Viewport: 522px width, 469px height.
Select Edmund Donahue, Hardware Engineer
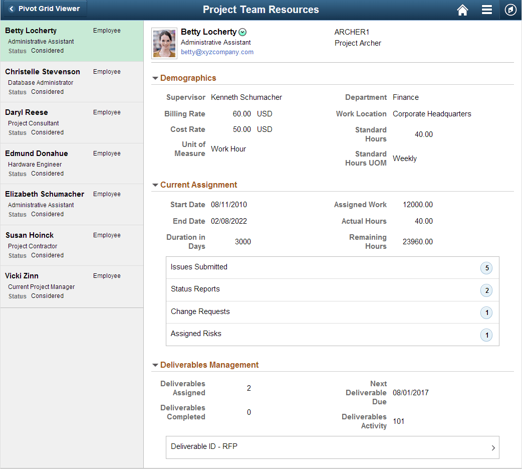point(72,164)
